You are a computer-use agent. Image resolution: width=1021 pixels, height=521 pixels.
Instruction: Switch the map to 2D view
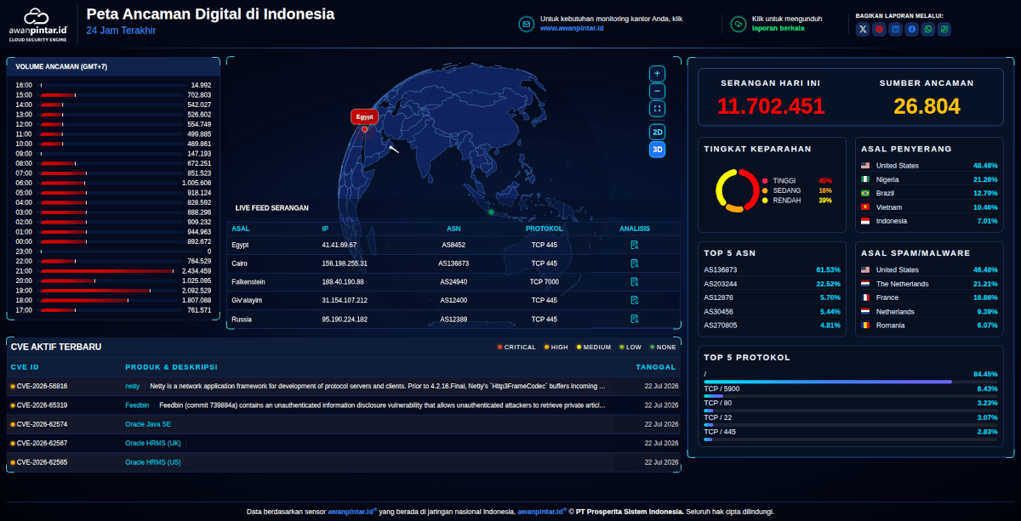pos(657,132)
